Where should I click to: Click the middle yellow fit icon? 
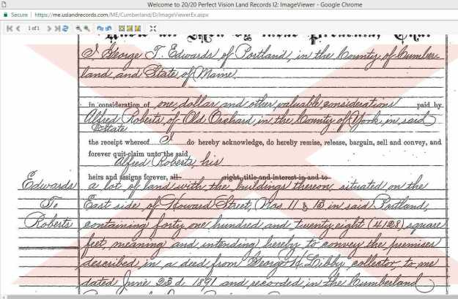point(129,28)
